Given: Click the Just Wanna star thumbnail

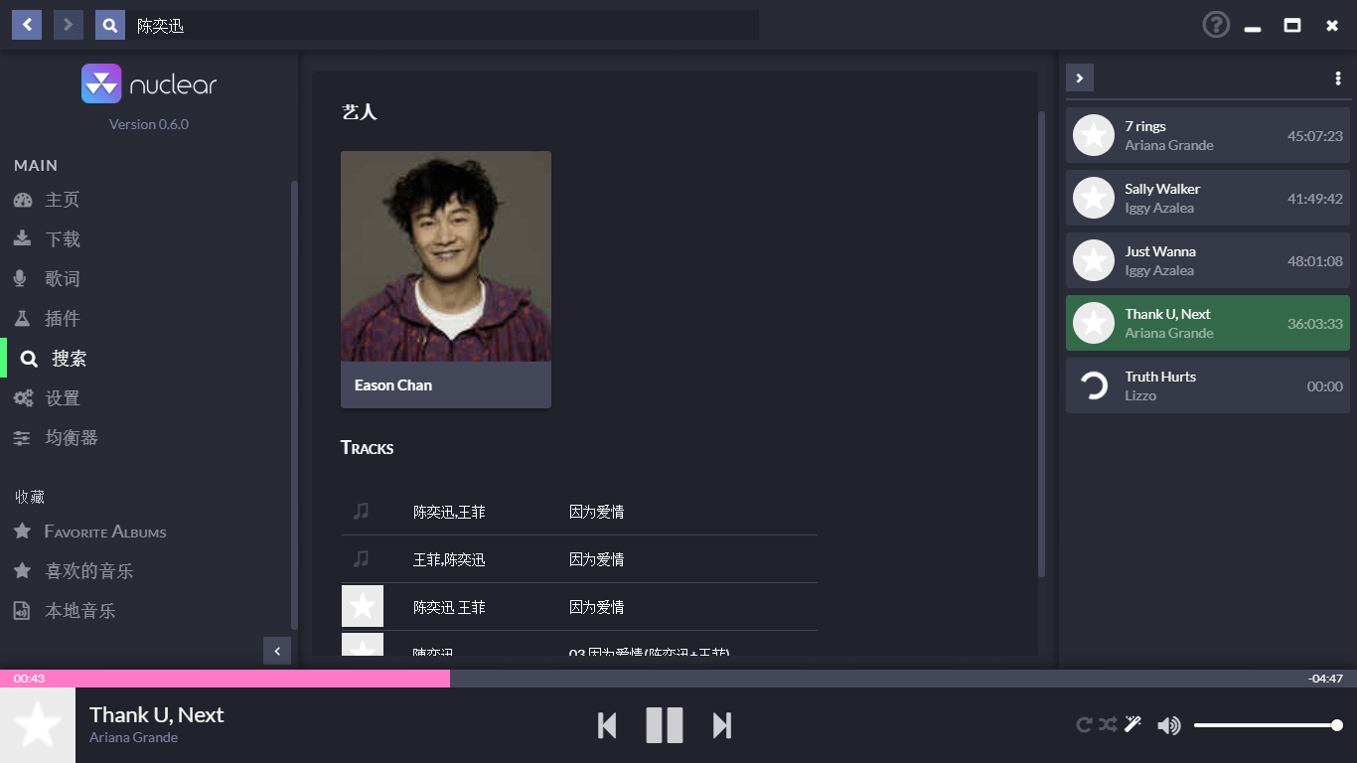Looking at the screenshot, I should tap(1094, 260).
